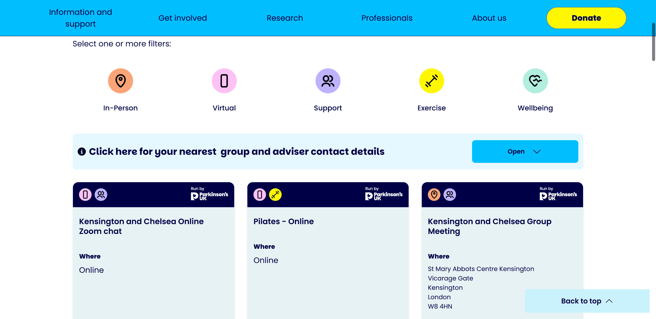Screen dimensions: 656x319
Task: Click exercise icon on Pilates Online card
Action: (x=275, y=195)
